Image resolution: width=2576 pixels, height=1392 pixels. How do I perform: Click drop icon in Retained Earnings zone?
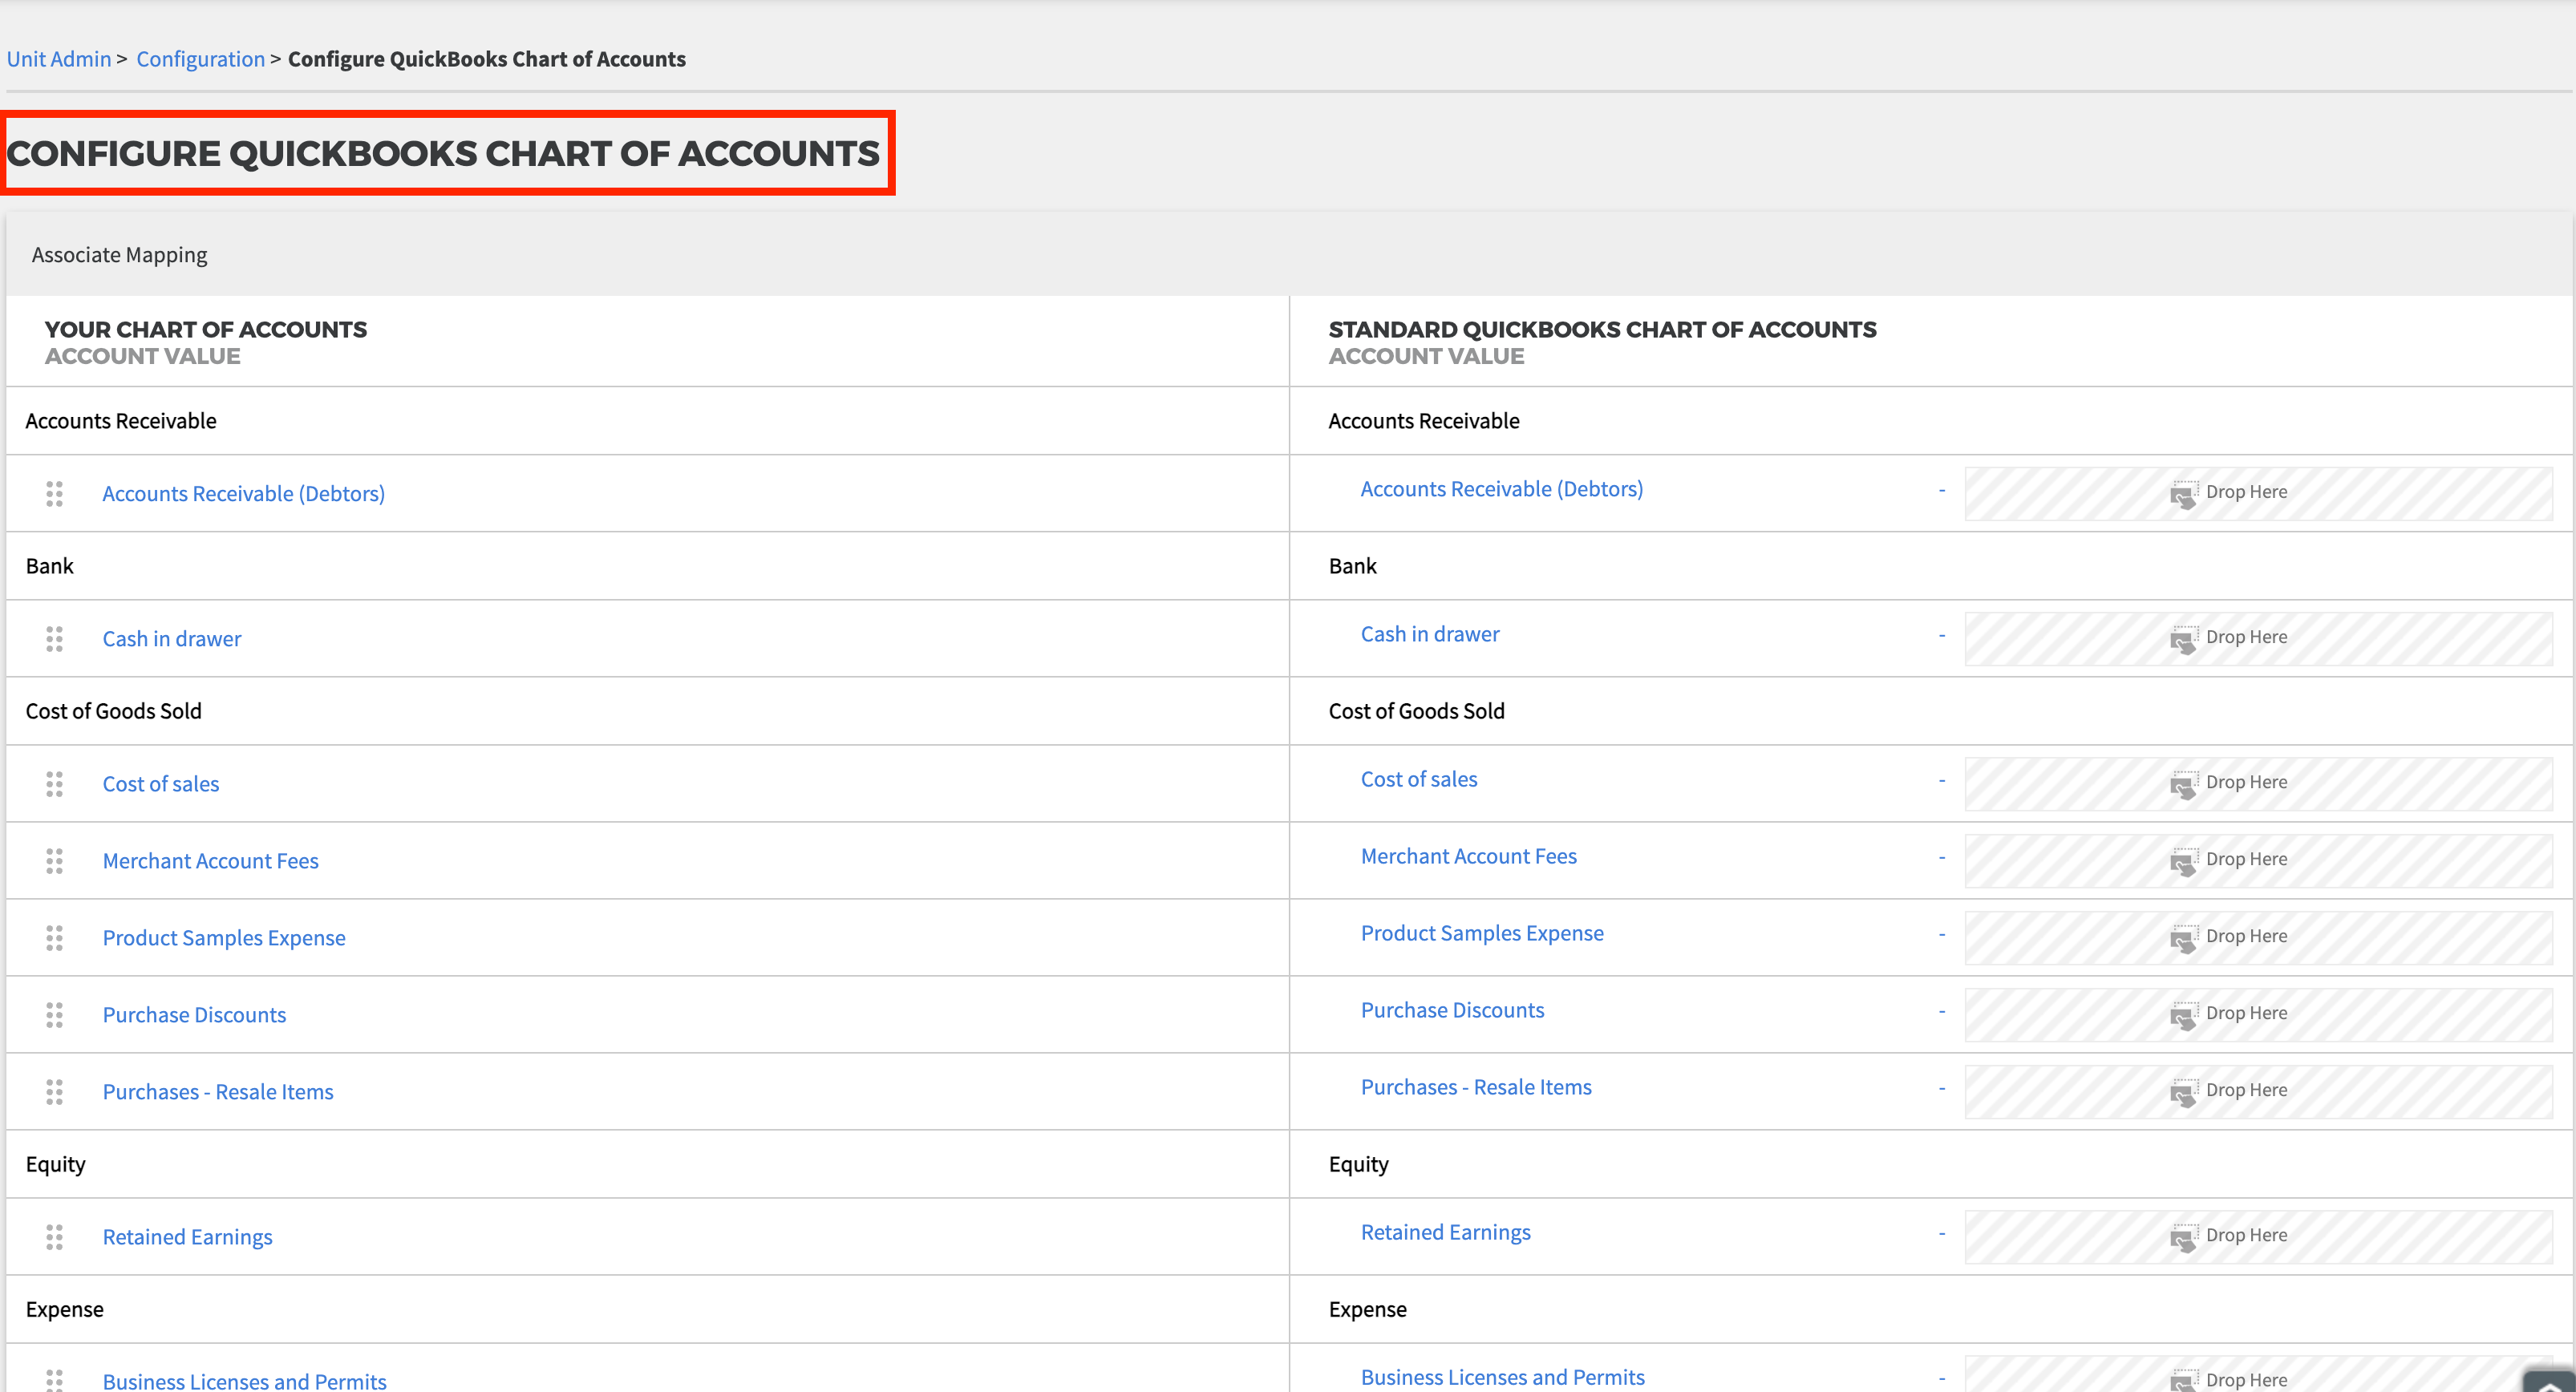point(2183,1237)
